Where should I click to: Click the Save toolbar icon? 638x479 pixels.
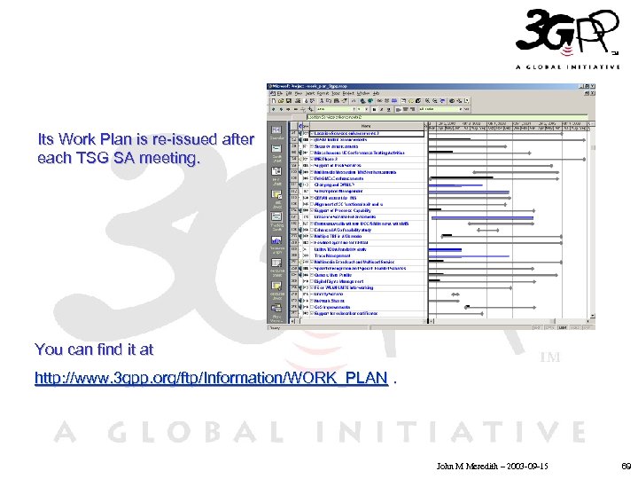[x=289, y=100]
